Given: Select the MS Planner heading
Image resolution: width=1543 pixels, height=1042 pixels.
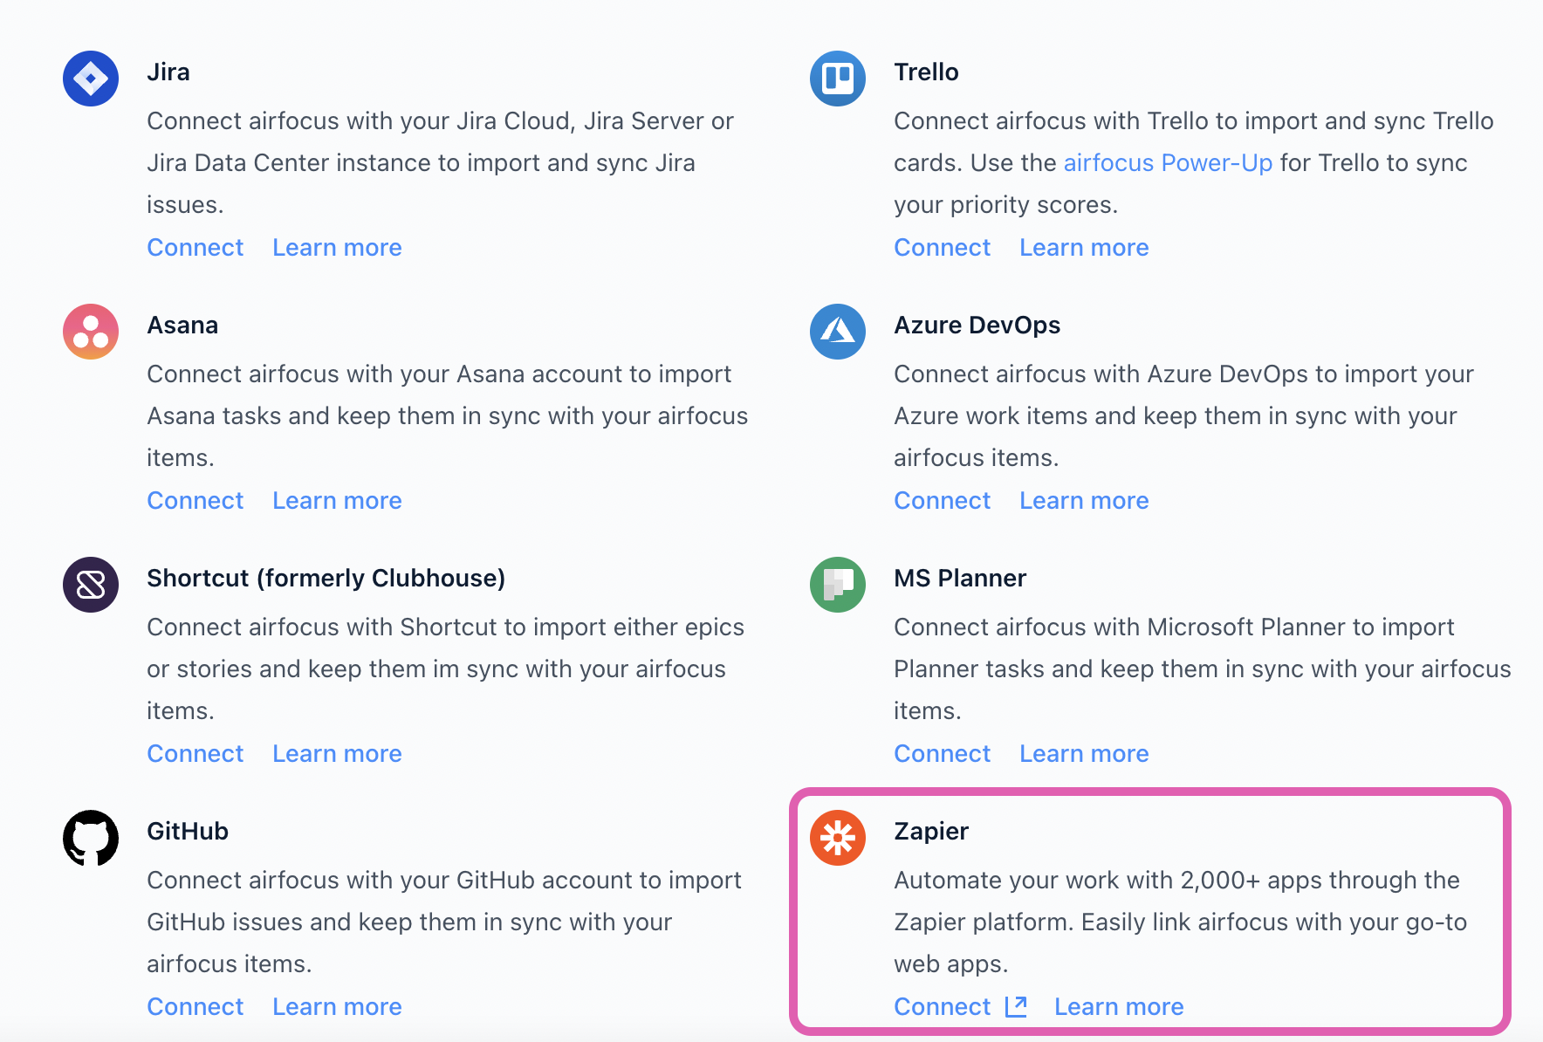Looking at the screenshot, I should coord(960,579).
